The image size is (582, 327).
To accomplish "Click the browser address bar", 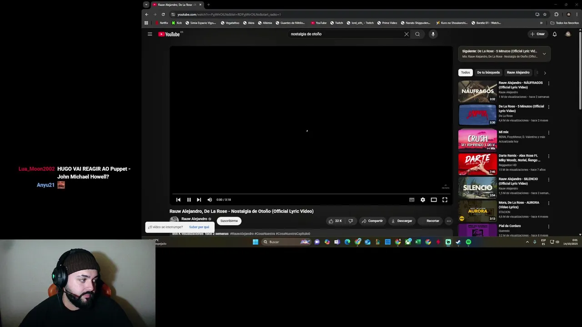I will (350, 15).
